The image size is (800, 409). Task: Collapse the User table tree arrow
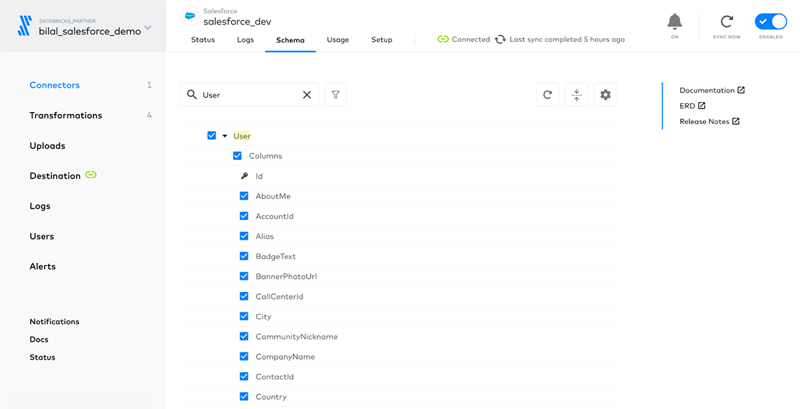(225, 136)
